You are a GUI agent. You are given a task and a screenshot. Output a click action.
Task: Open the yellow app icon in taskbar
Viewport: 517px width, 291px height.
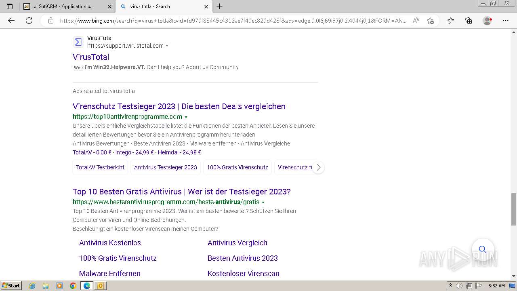click(100, 286)
